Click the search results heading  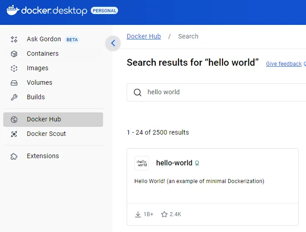192,63
